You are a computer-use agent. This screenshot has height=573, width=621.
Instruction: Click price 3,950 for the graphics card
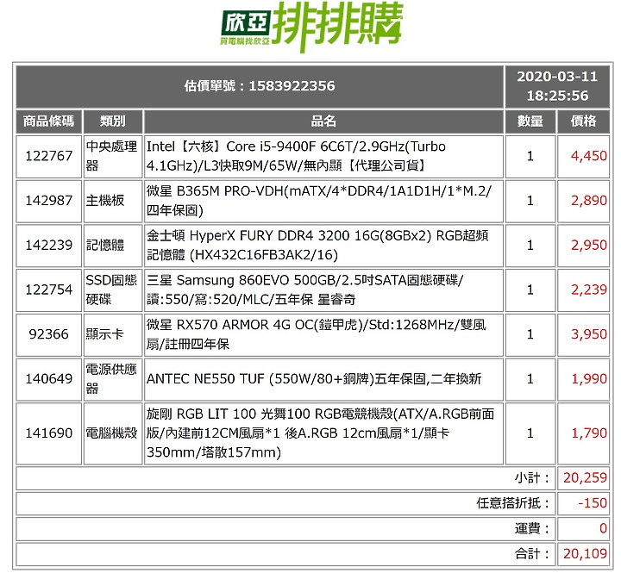coord(588,334)
